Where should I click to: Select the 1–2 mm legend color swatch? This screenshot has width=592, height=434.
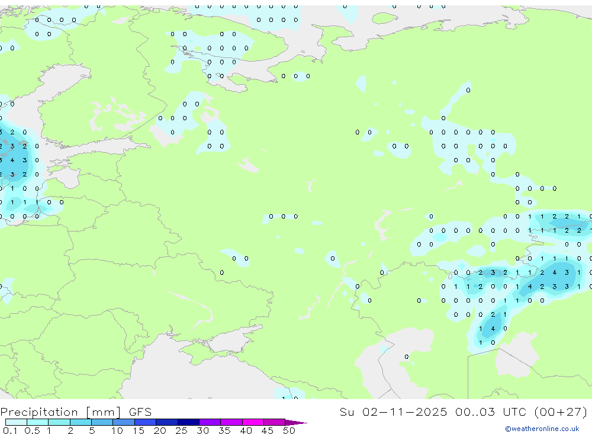tap(59, 422)
